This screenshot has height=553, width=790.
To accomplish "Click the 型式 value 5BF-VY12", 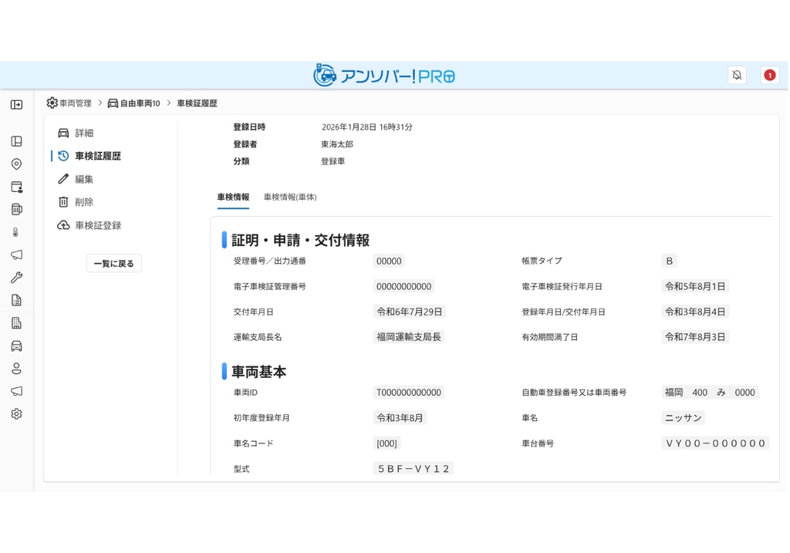I will [x=414, y=469].
